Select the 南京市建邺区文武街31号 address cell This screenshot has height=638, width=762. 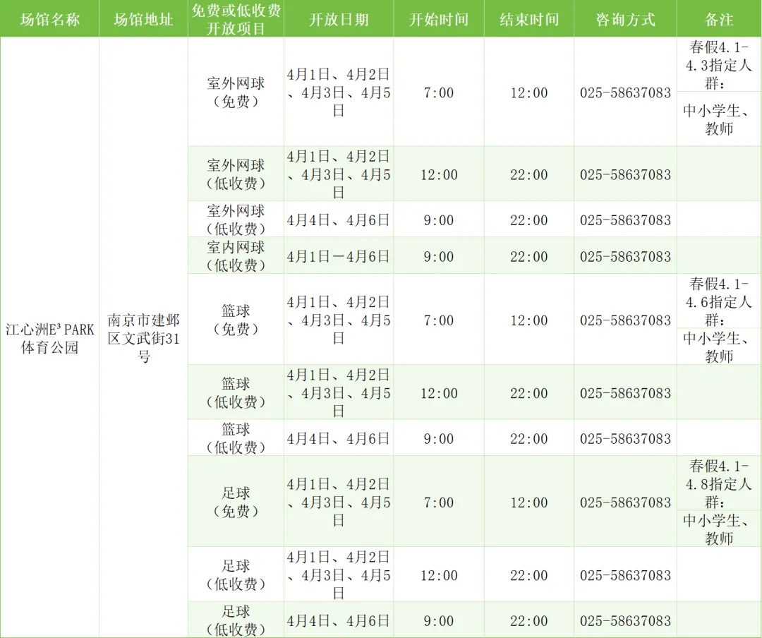pyautogui.click(x=143, y=339)
